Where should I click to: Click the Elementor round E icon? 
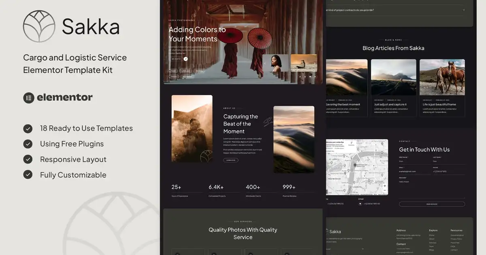click(28, 98)
